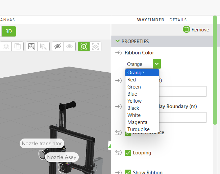
Task: Click two-way binding icon beside Looping
Action: click(118, 153)
